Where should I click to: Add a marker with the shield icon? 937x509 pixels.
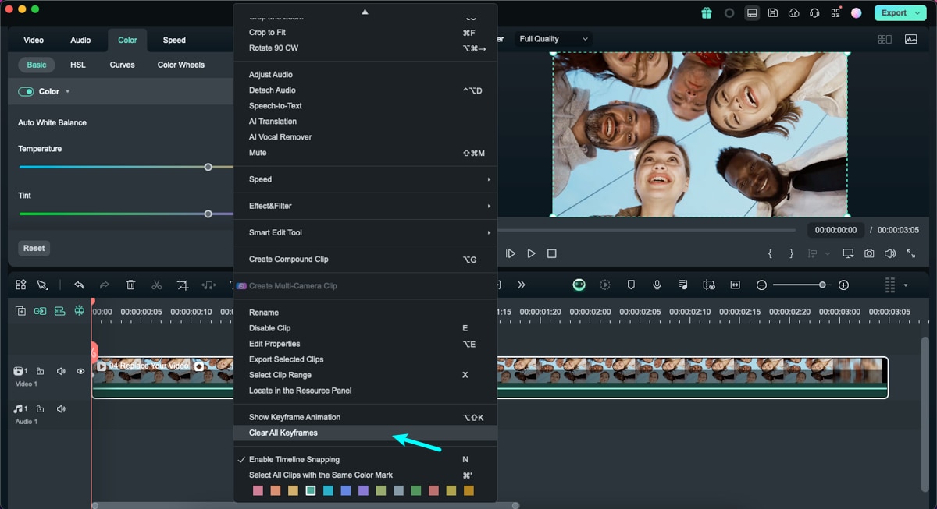click(631, 285)
